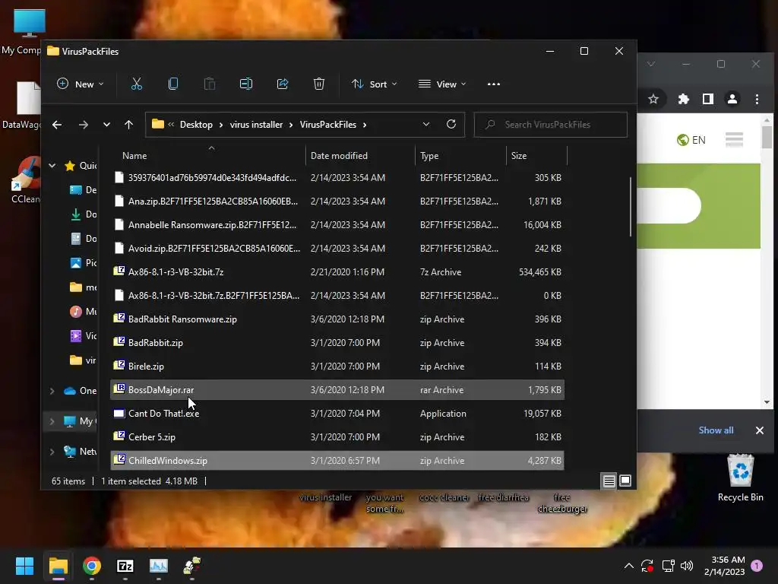Screen dimensions: 778x584
Task: Click virus installer breadcrumb segment
Action: (257, 125)
